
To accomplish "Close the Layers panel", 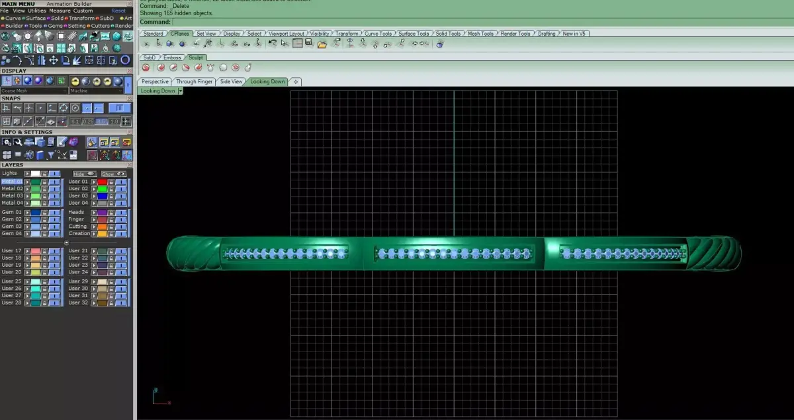I will 130,165.
